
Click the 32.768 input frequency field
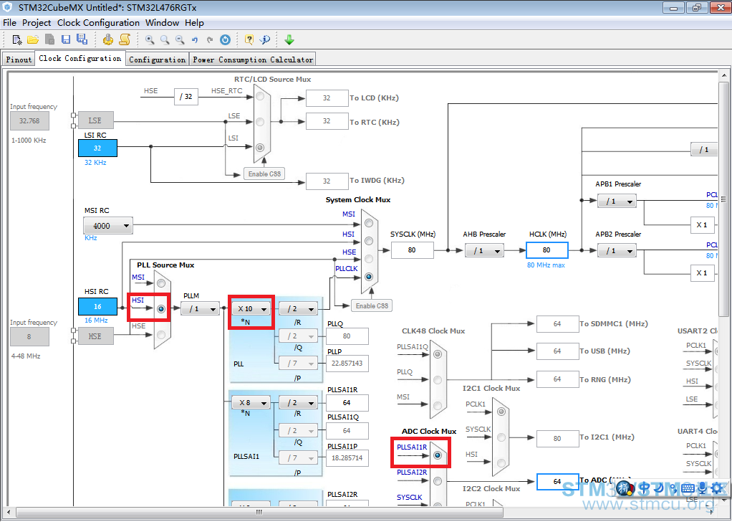[x=30, y=120]
